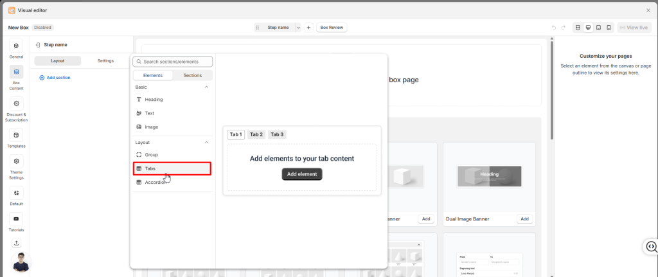Click the plus icon to add step

[308, 28]
